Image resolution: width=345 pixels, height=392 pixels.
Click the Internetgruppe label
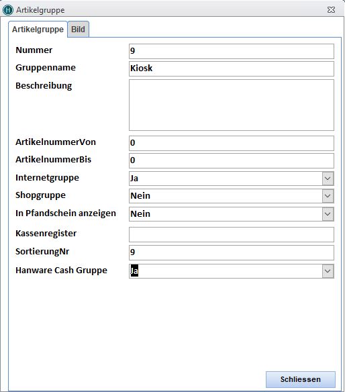(47, 178)
